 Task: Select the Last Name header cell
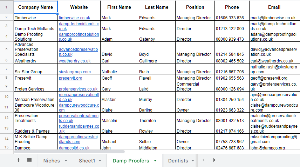pos(157,7)
